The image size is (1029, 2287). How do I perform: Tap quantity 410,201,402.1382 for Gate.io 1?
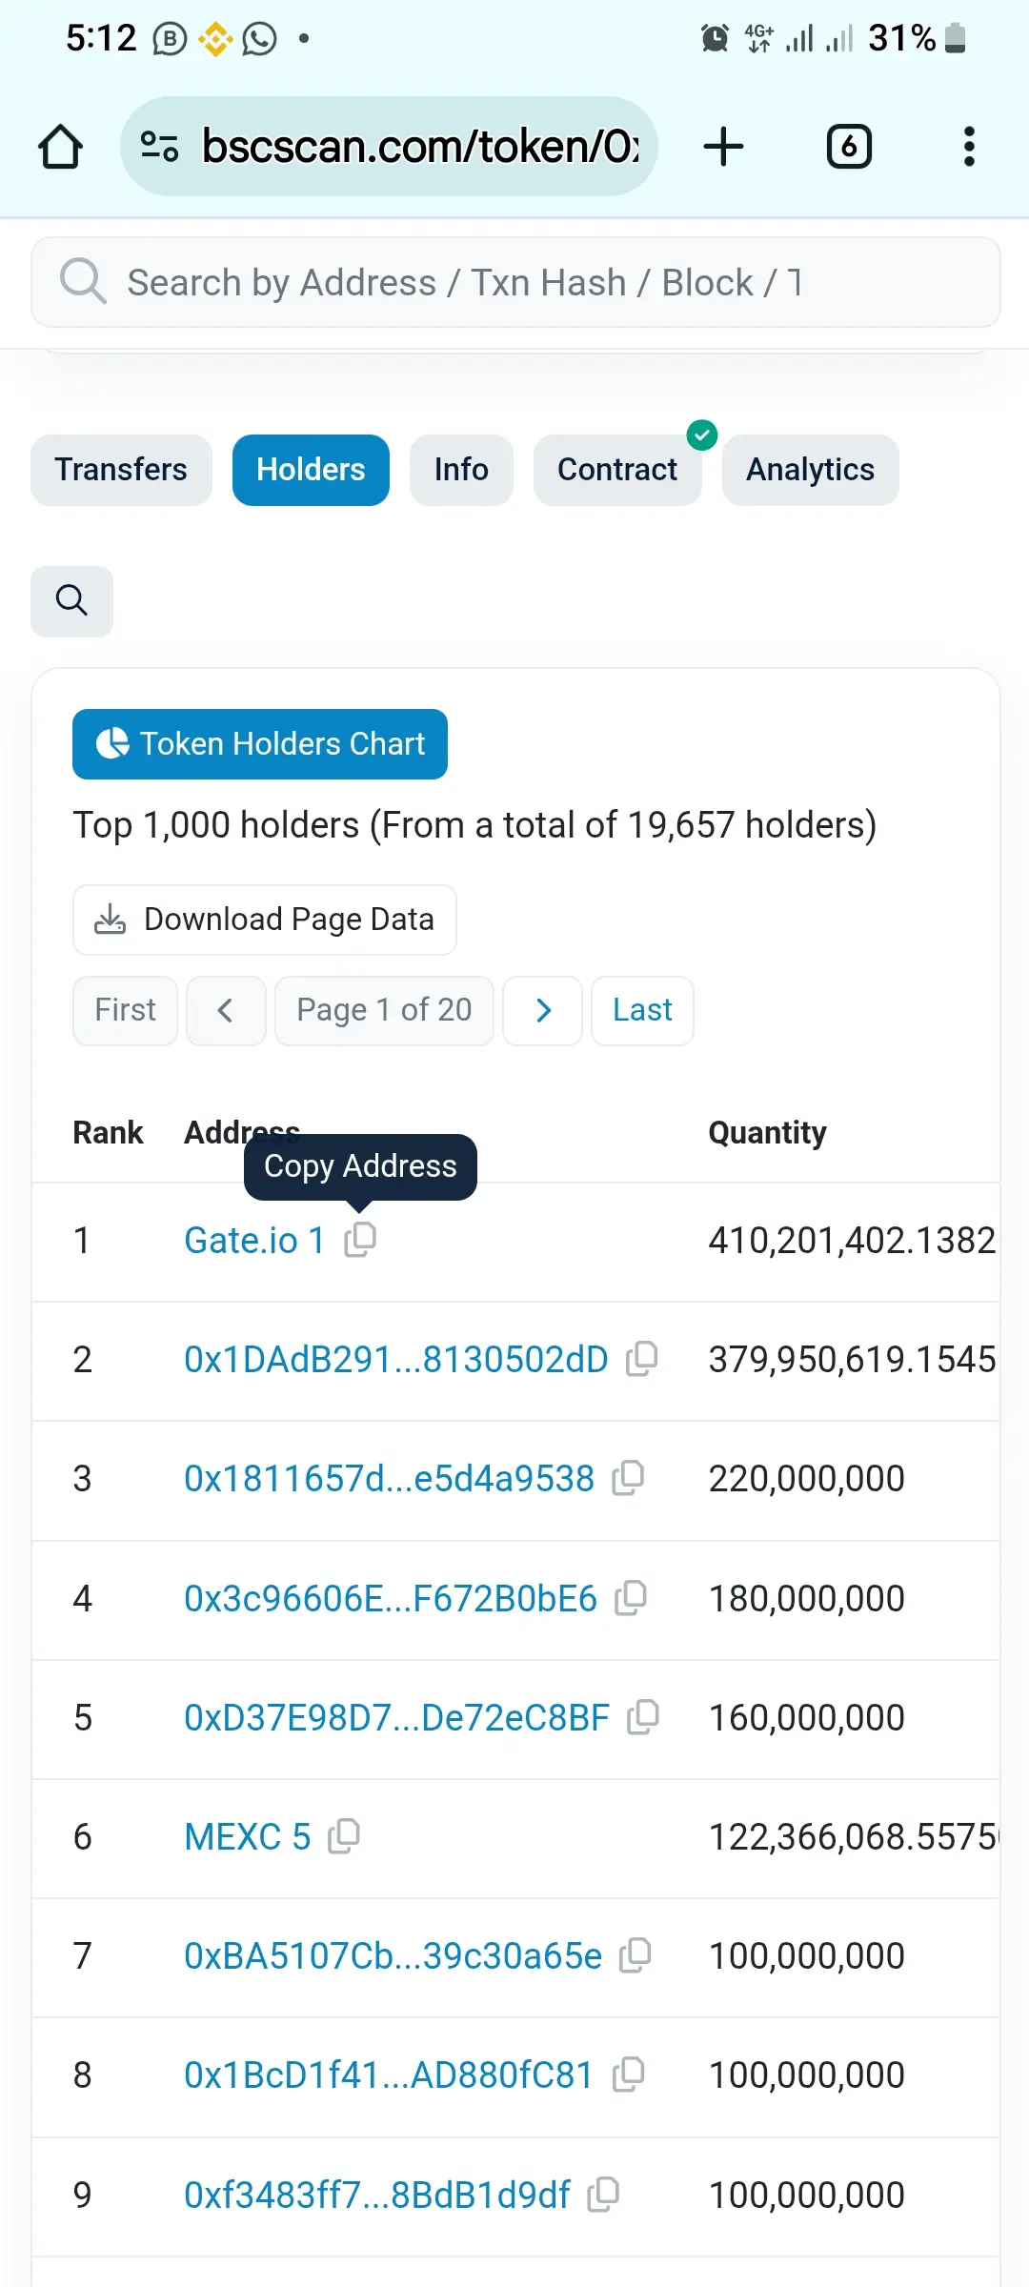click(852, 1241)
